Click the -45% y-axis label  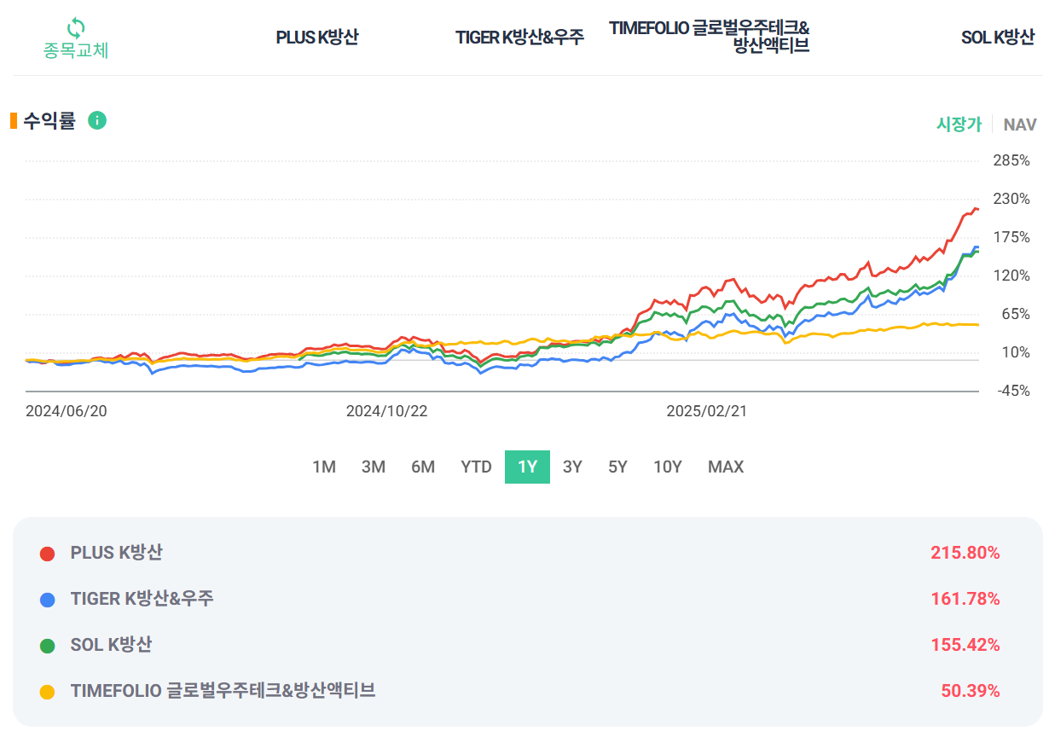[1012, 391]
